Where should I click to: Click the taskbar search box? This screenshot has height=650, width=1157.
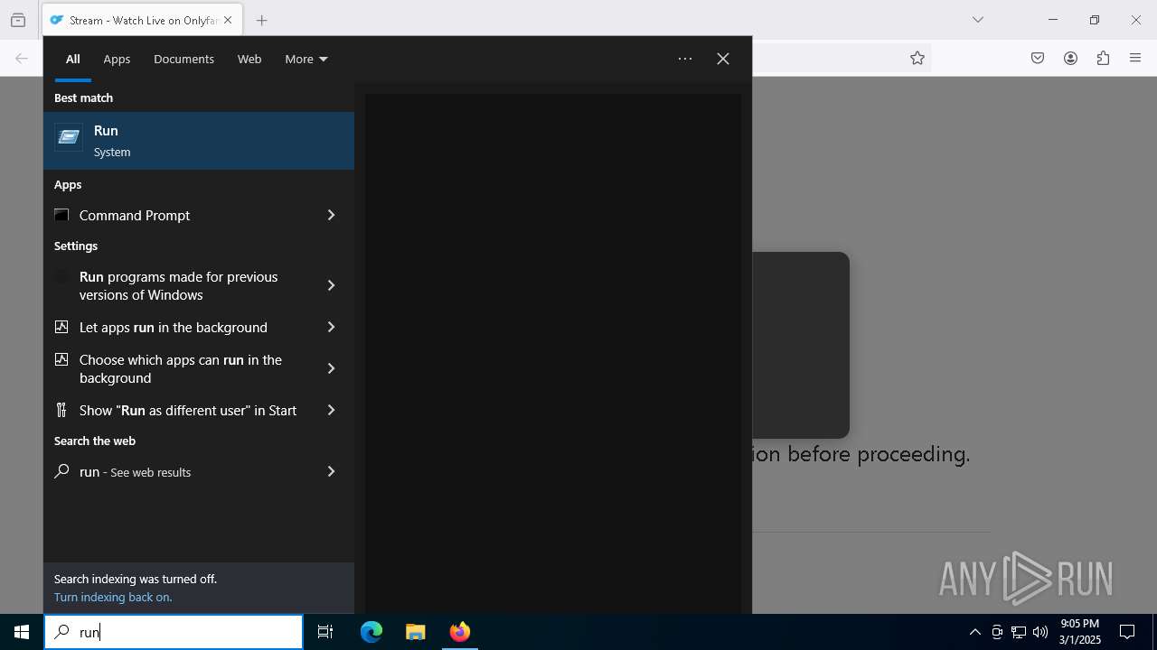click(x=174, y=632)
